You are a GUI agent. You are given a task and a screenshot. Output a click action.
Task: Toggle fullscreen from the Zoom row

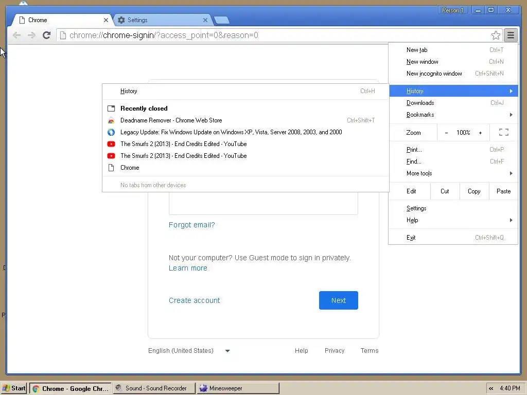click(x=503, y=132)
